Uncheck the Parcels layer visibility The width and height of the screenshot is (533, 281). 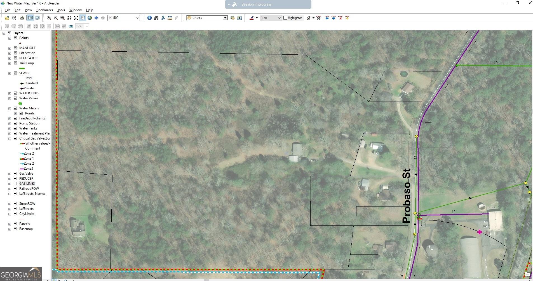point(16,224)
